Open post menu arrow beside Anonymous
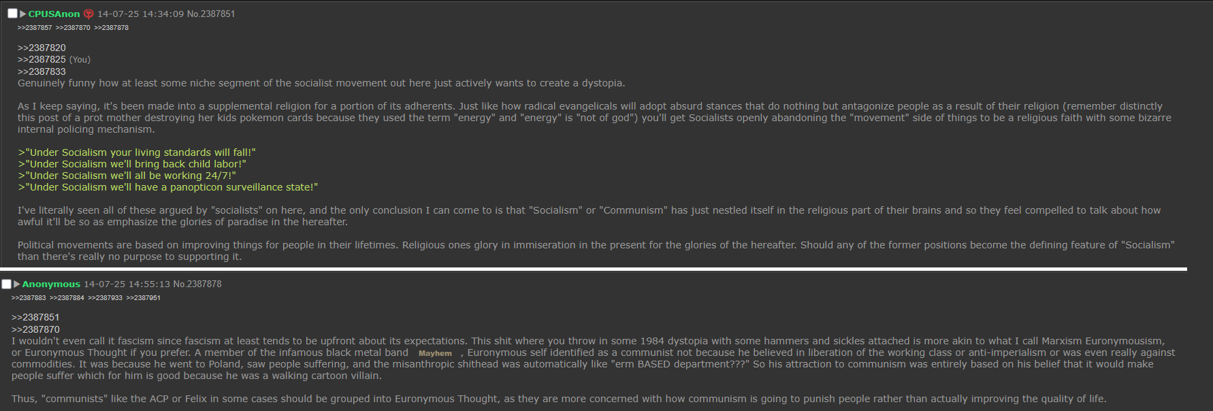Viewport: 1213px width, 411px height. (17, 284)
